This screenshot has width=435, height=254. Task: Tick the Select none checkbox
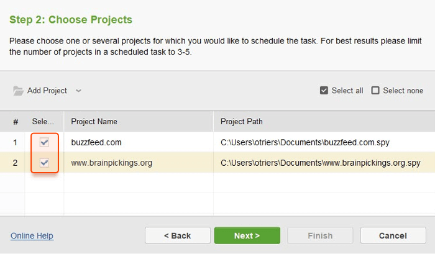[375, 91]
